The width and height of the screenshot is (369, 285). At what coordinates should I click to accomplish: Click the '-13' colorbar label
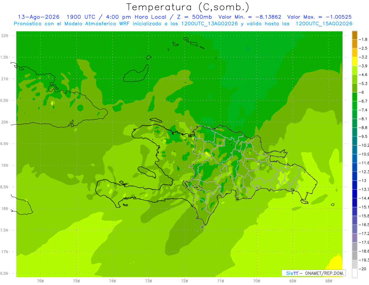(x=362, y=180)
